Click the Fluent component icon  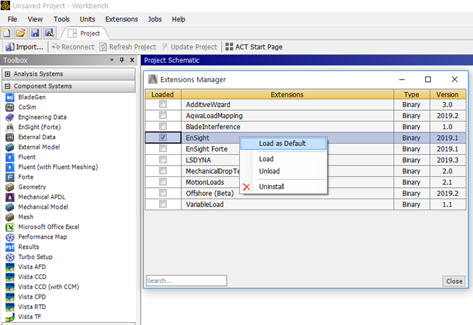pyautogui.click(x=10, y=157)
